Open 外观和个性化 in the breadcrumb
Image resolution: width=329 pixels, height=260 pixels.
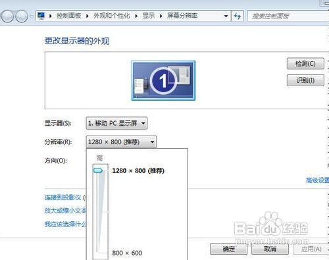click(112, 16)
